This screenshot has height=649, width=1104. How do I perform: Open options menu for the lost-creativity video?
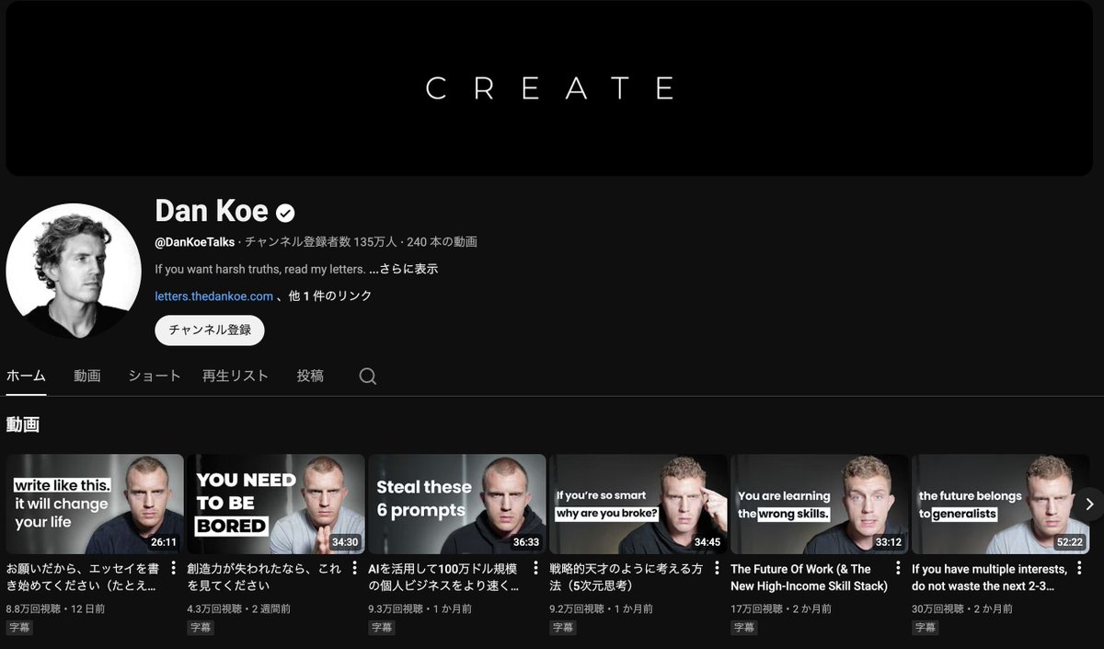coord(354,568)
